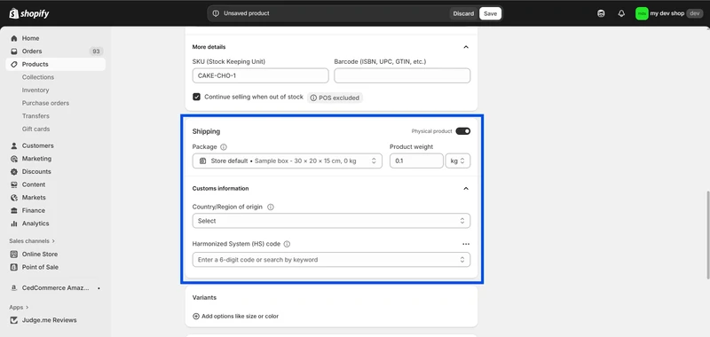Click the SKU field containing CAKE-CHO-1
Viewport: 710px width, 337px height.
(260, 76)
